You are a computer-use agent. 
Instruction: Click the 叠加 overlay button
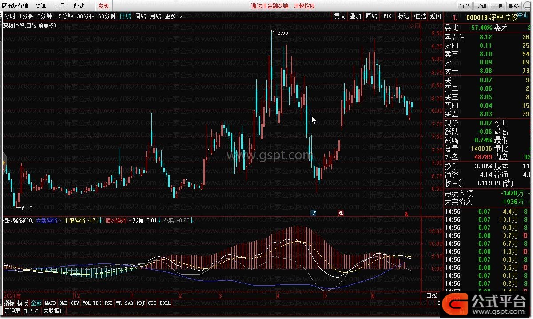pyautogui.click(x=356, y=16)
